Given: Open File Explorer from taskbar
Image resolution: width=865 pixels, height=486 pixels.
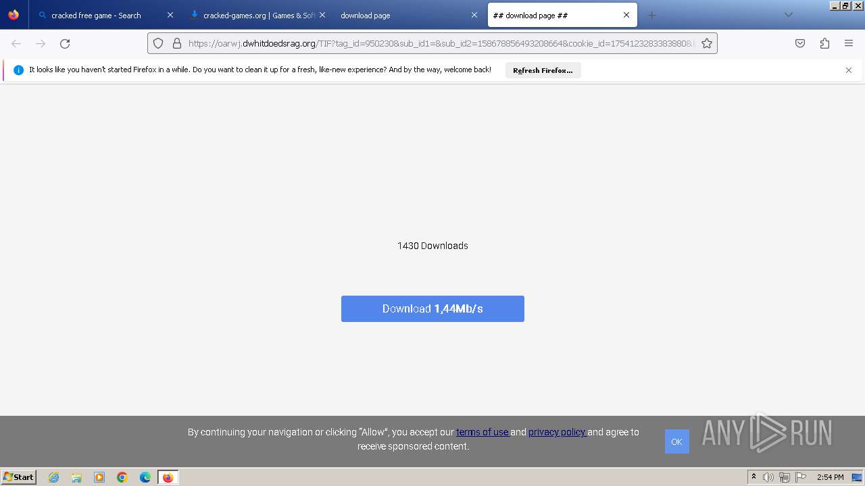Looking at the screenshot, I should 76,477.
